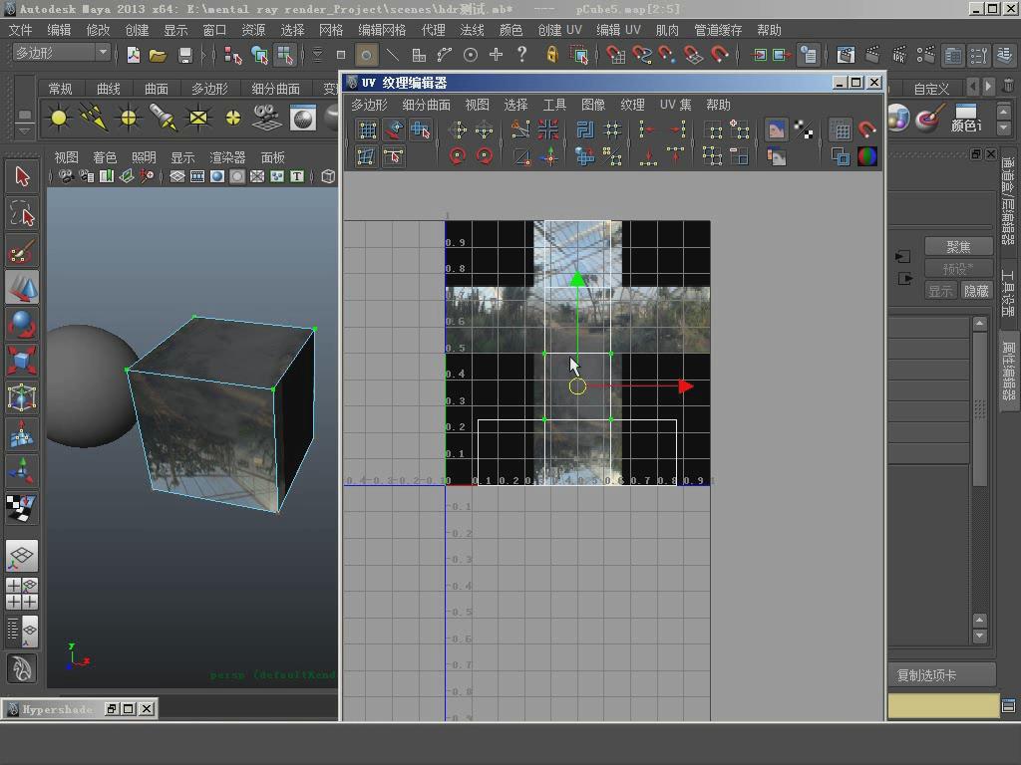Click the RGB channels display sphere icon
Image resolution: width=1021 pixels, height=765 pixels.
[866, 156]
